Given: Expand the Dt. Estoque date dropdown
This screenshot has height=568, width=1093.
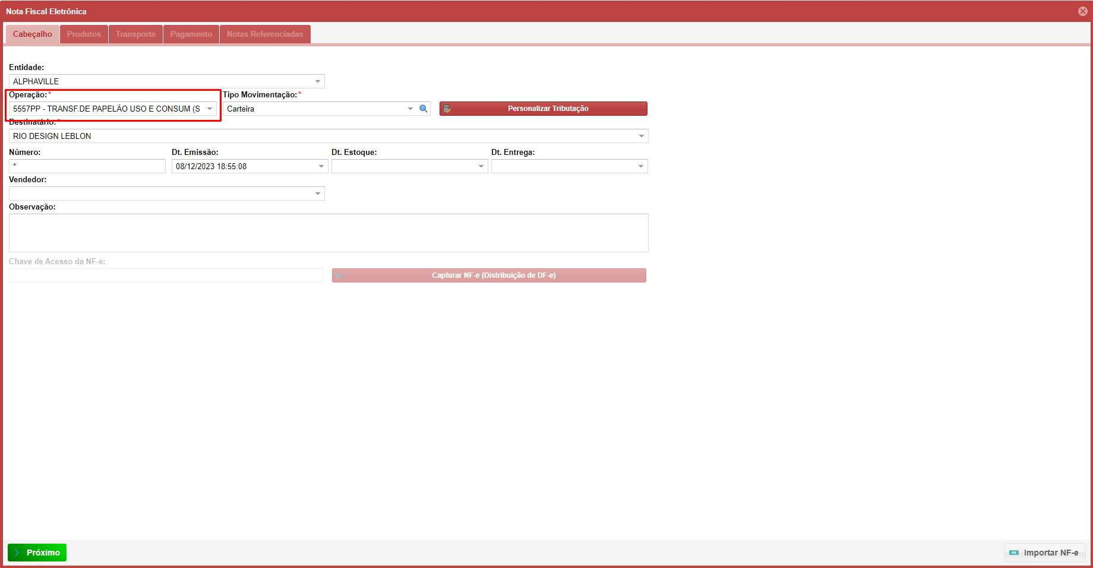Looking at the screenshot, I should pos(481,166).
